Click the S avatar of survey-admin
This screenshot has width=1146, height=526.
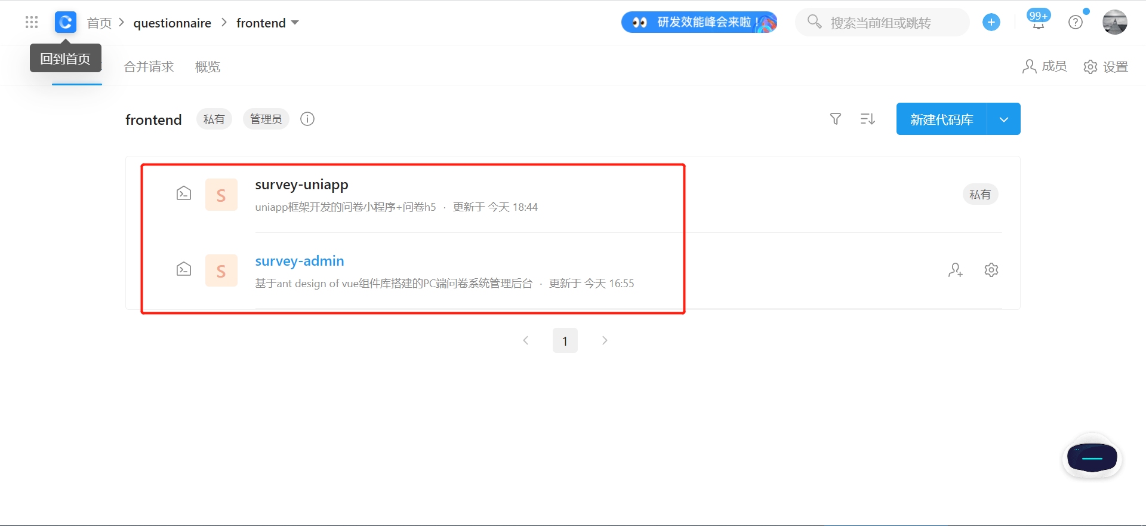pyautogui.click(x=221, y=270)
